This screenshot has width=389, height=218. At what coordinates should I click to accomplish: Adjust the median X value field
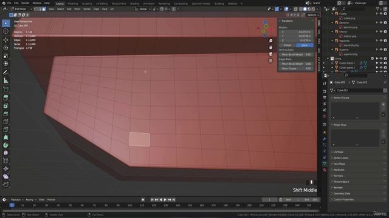point(296,32)
